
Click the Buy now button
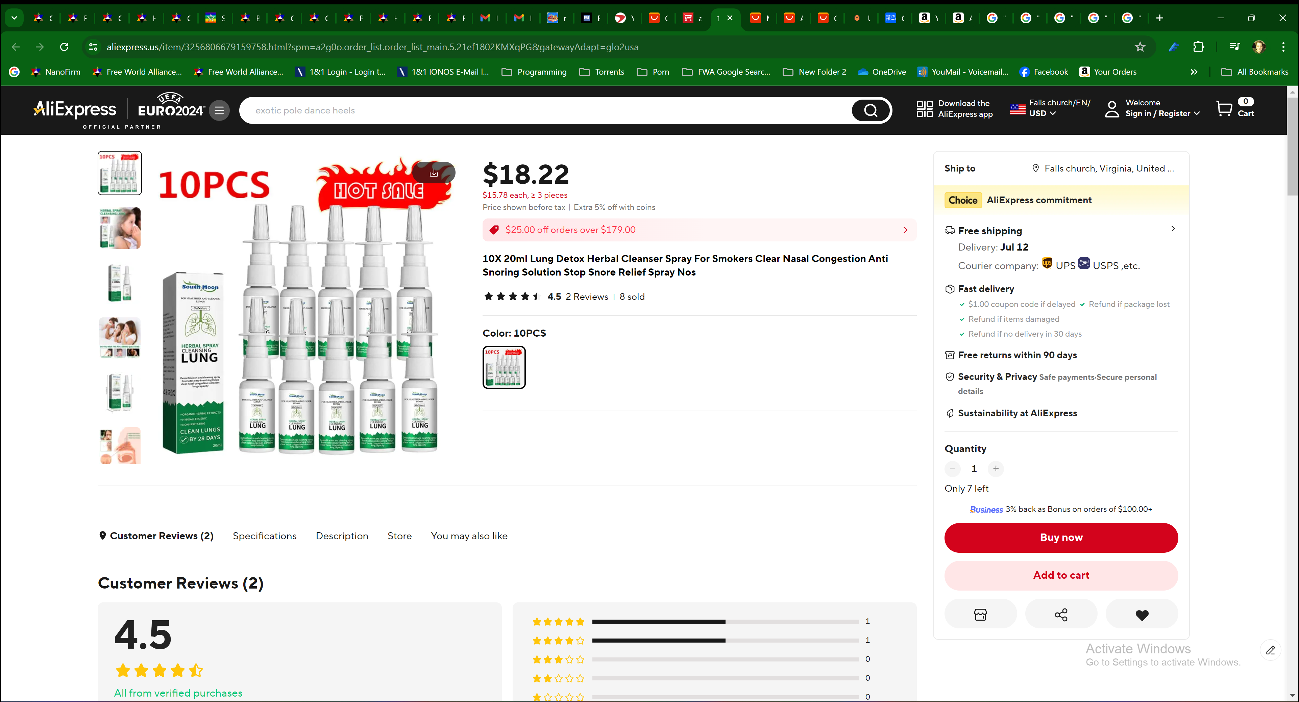pyautogui.click(x=1061, y=537)
